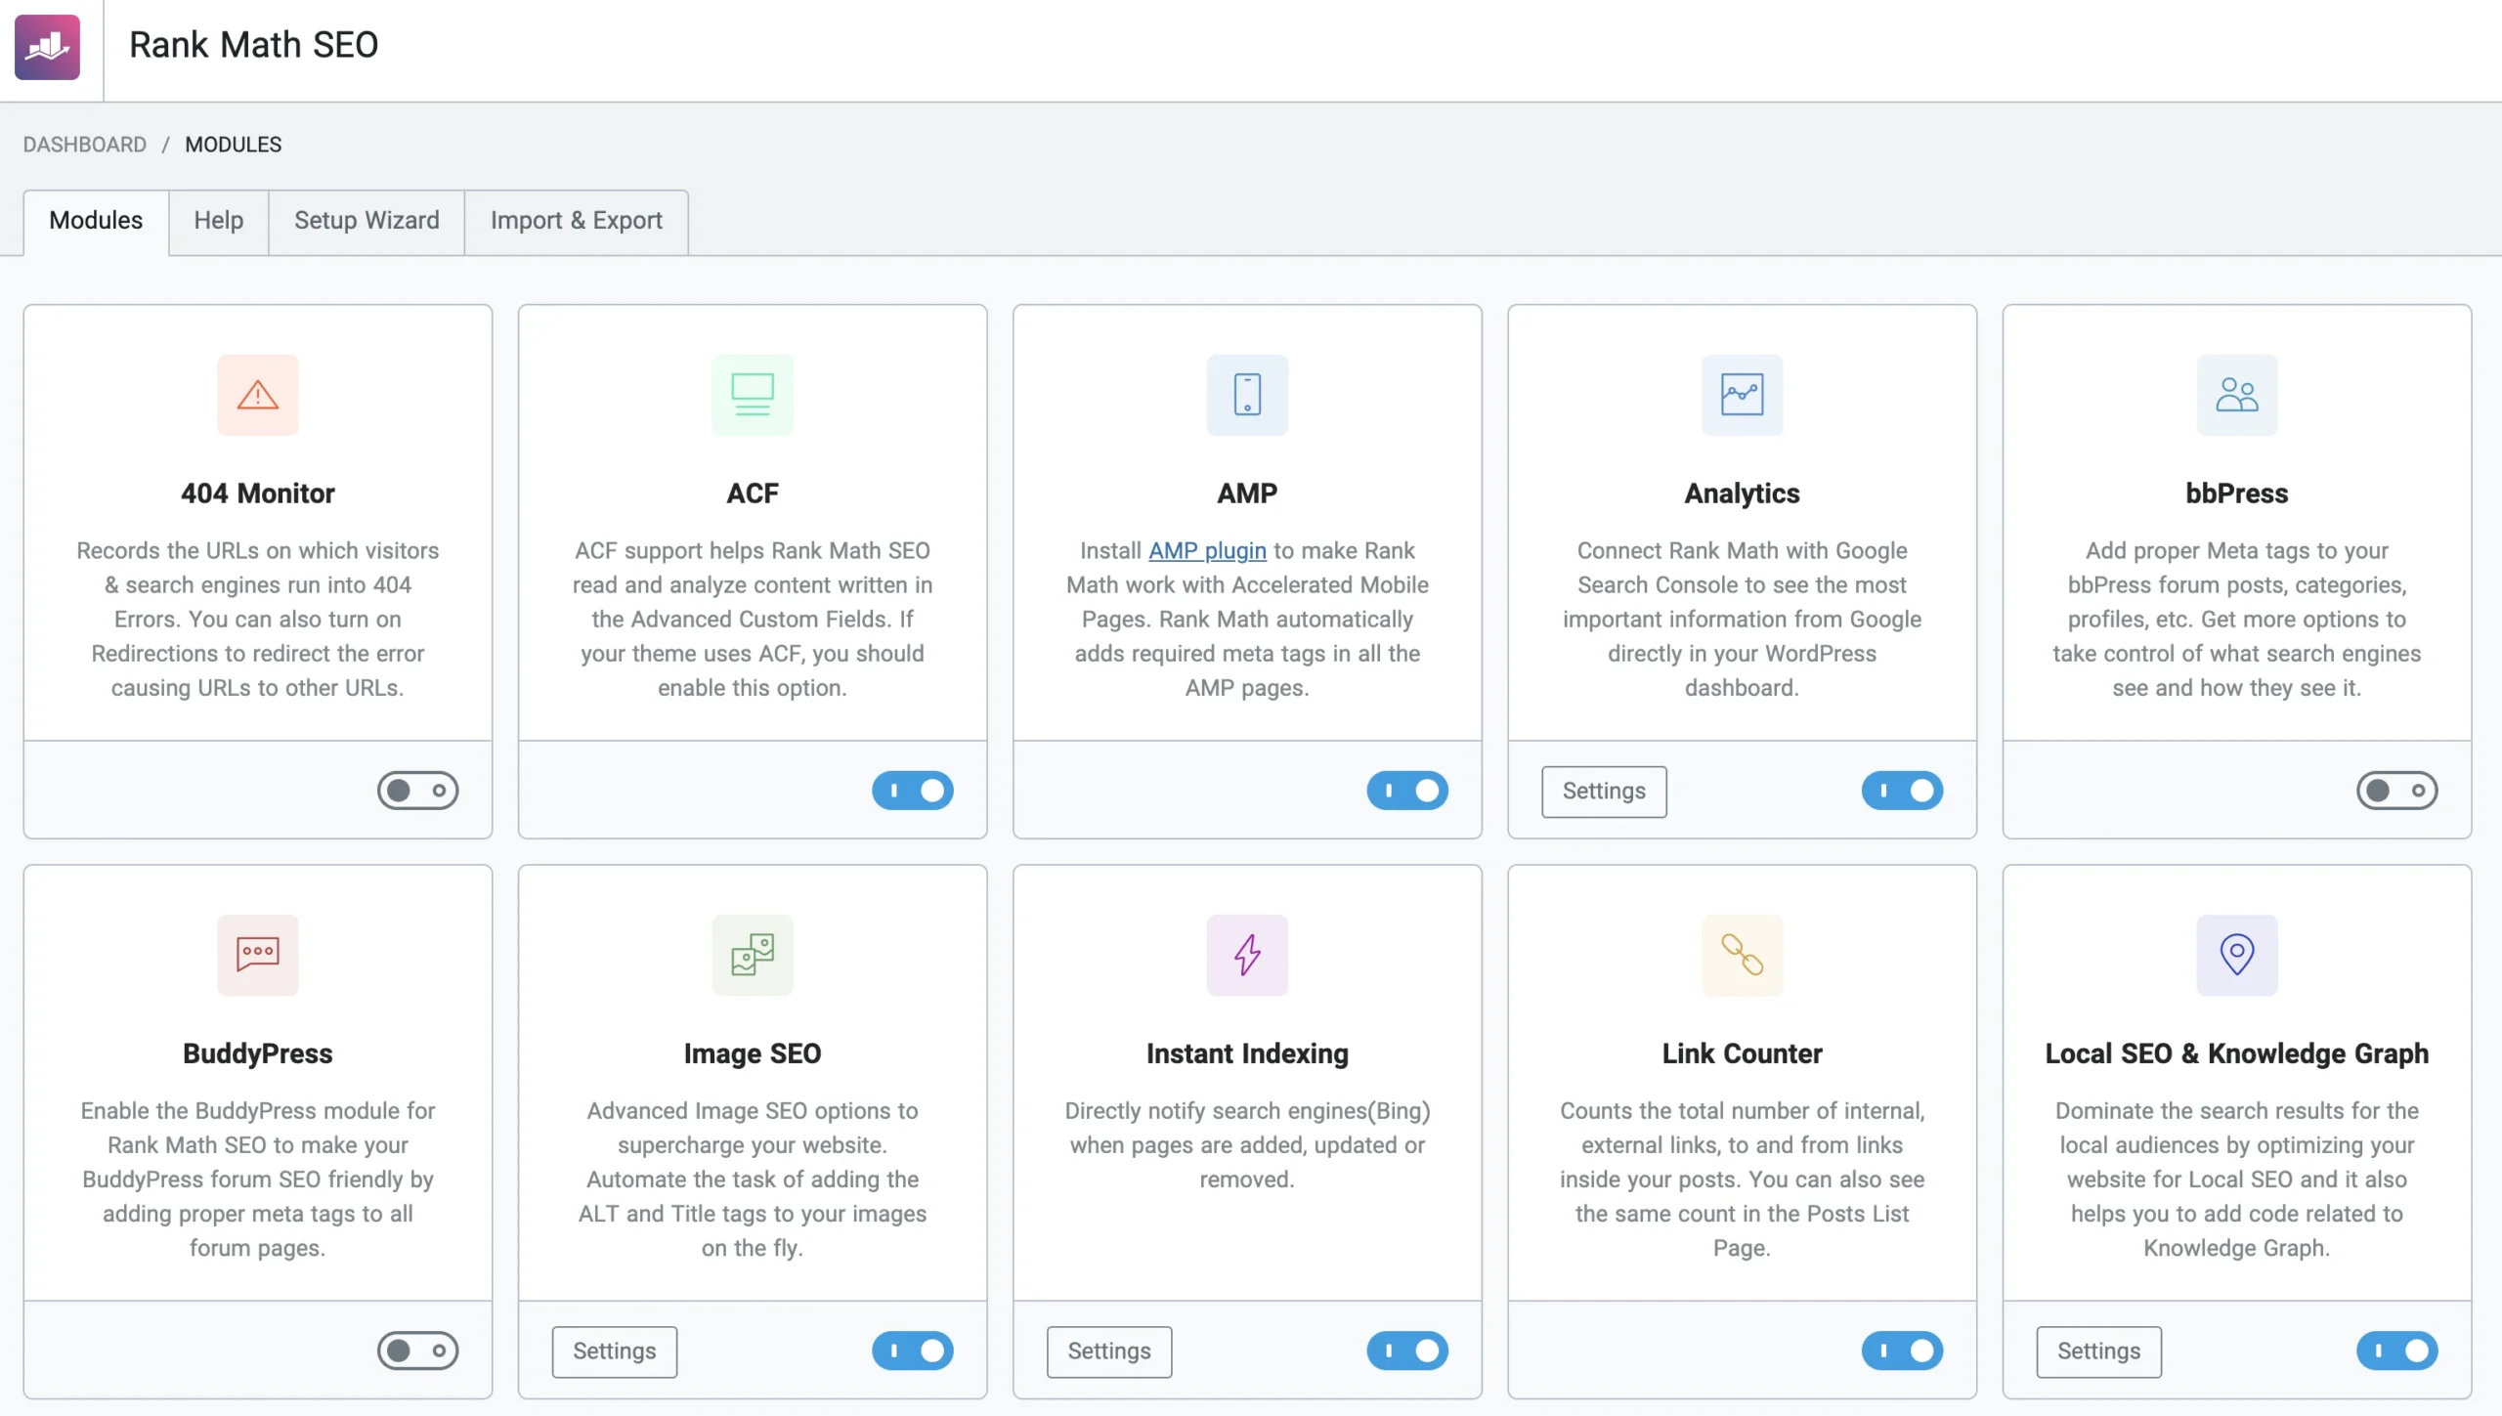Viewport: 2502px width, 1416px height.
Task: Click the MODULES breadcrumb text
Action: [x=234, y=145]
